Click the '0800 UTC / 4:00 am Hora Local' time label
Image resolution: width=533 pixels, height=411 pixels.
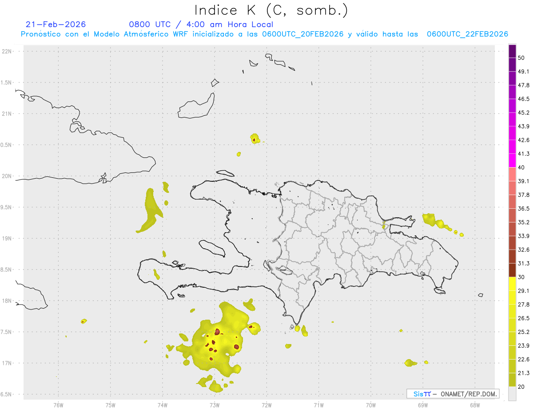pyautogui.click(x=201, y=24)
